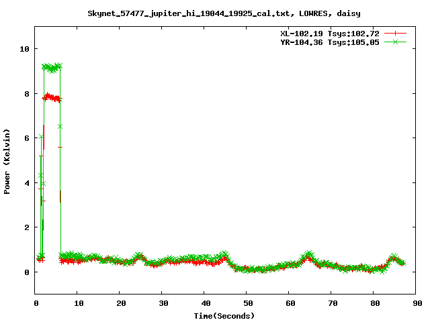
Task: Click the y-axis tick label 10
Action: (x=24, y=49)
